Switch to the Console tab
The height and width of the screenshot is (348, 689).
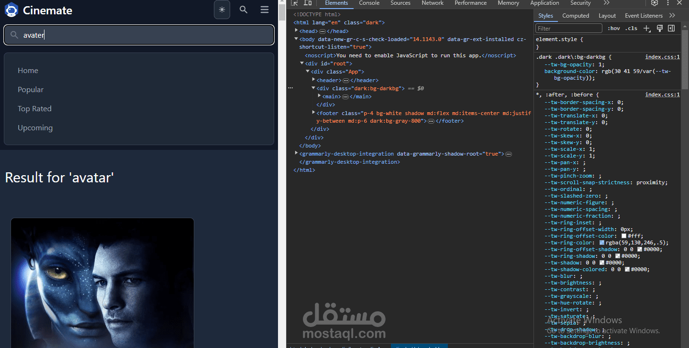coord(369,3)
